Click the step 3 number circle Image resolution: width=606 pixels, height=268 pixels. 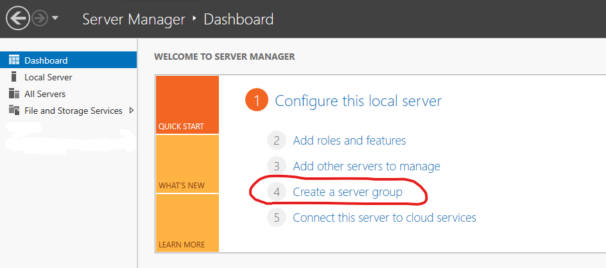pos(276,166)
